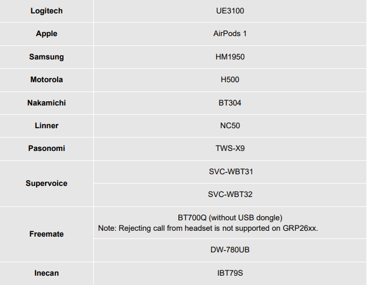Click the SVC-WBT32 model text

coord(230,195)
